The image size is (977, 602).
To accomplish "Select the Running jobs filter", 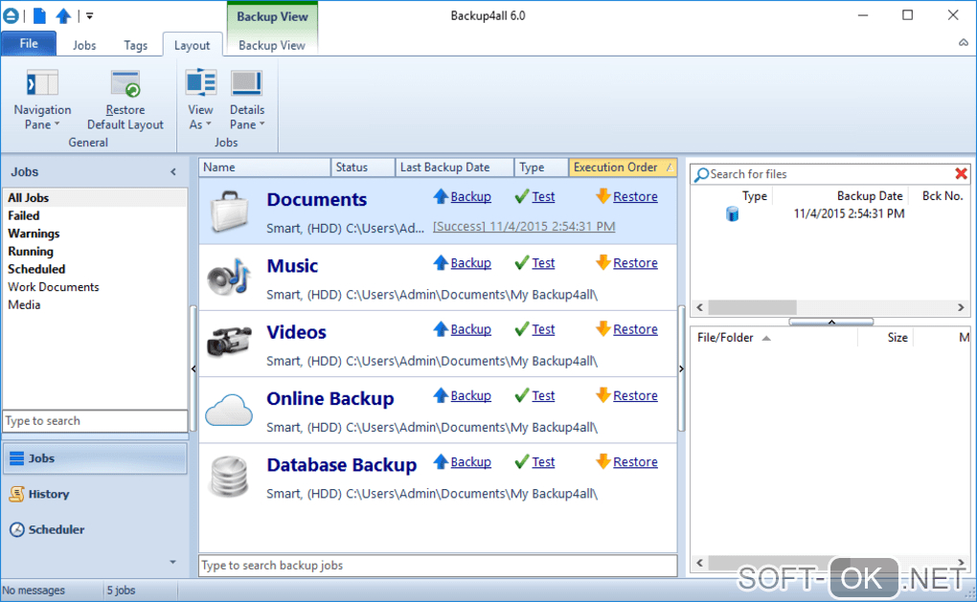I will (95, 252).
